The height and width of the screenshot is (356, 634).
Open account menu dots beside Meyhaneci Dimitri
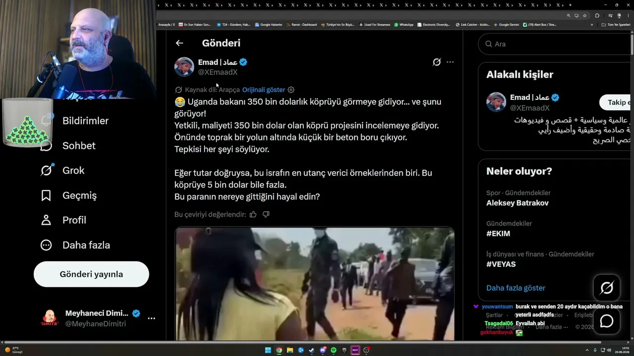tap(152, 318)
